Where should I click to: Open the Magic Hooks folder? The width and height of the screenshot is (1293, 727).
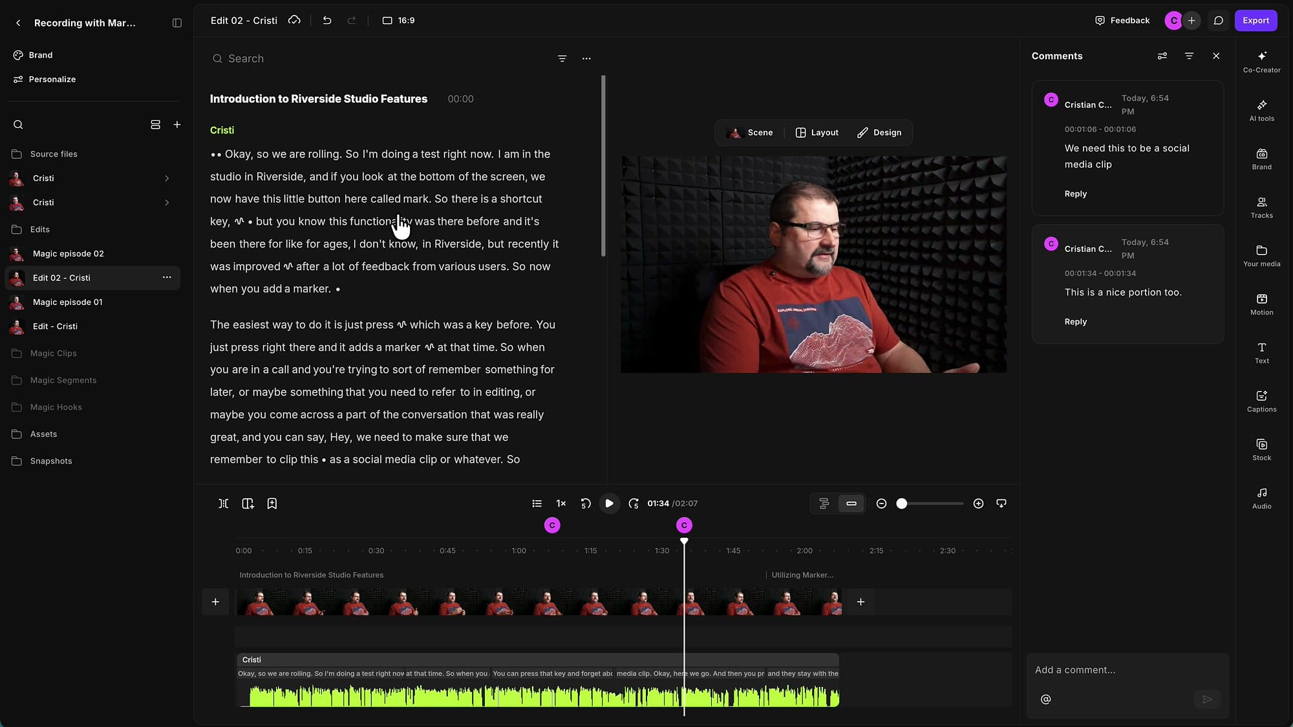coord(56,407)
